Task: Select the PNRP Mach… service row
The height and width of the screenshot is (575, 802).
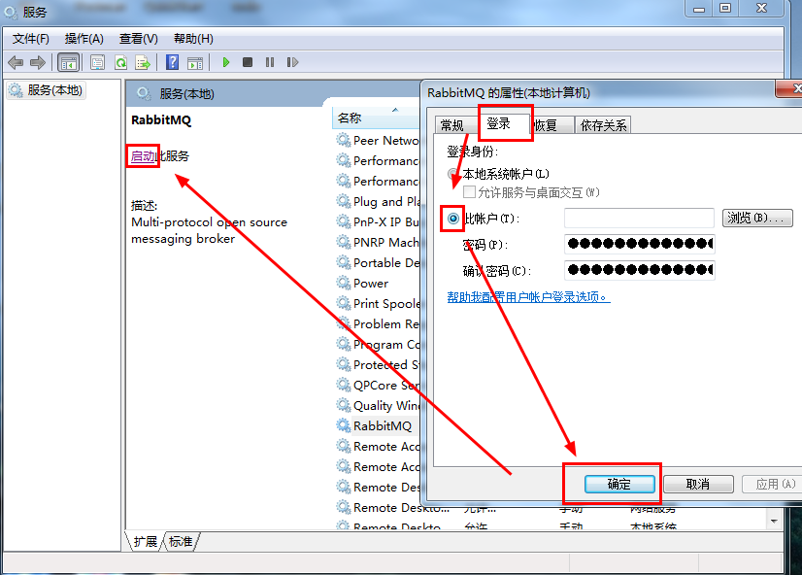Action: tap(378, 243)
